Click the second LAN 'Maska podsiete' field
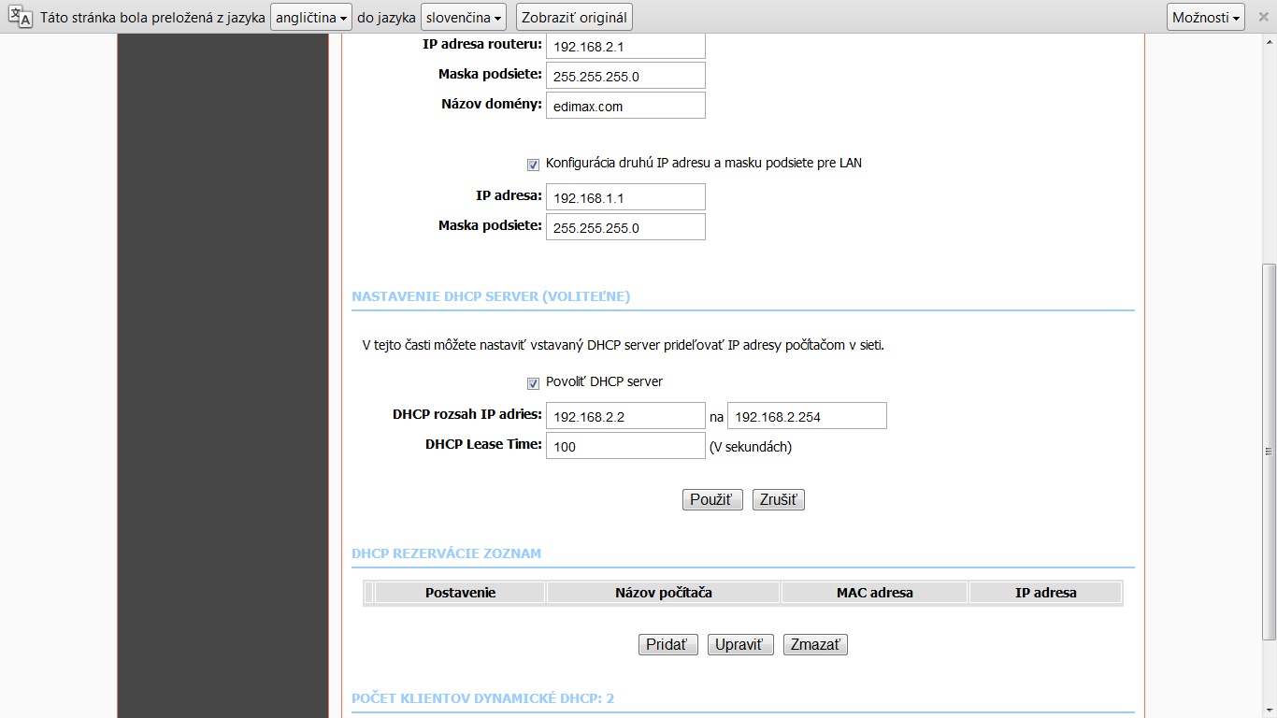The height and width of the screenshot is (718, 1277). tap(625, 227)
